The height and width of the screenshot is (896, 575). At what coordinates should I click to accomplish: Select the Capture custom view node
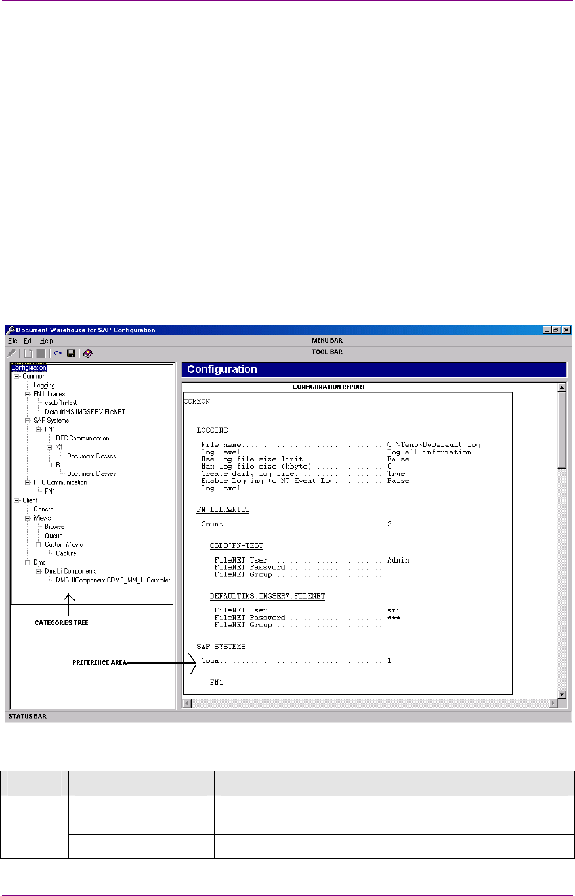tap(66, 553)
